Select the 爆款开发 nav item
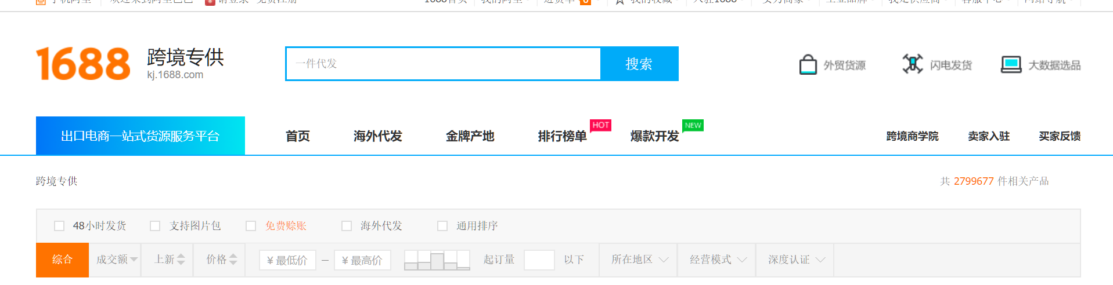The width and height of the screenshot is (1113, 285). 655,136
